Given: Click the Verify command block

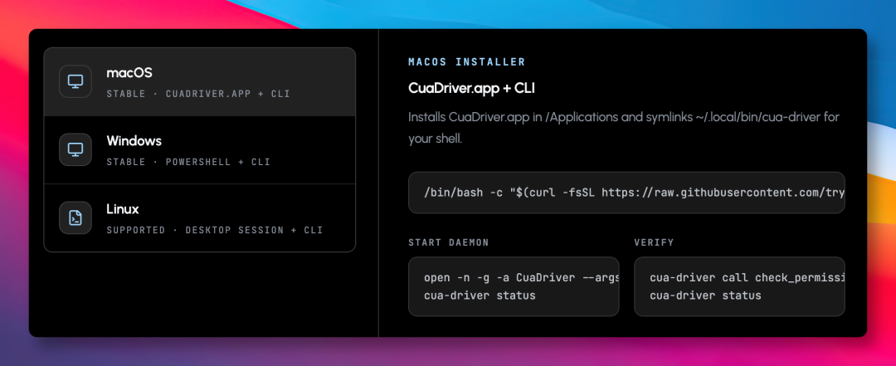Looking at the screenshot, I should 739,286.
